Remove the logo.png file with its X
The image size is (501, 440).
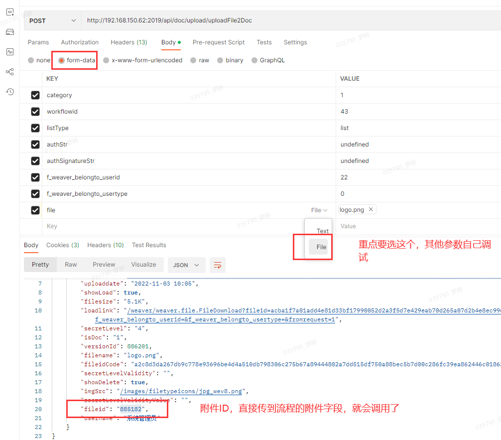click(x=371, y=210)
